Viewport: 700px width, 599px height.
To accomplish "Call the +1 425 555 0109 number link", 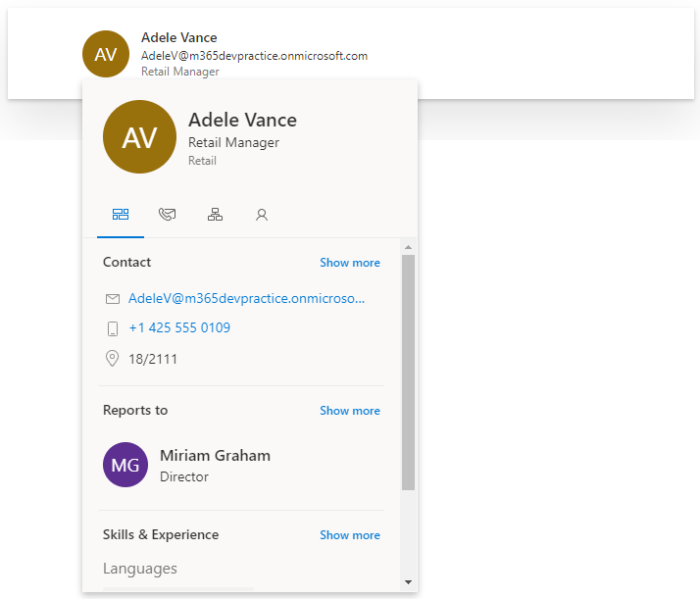I will (179, 328).
